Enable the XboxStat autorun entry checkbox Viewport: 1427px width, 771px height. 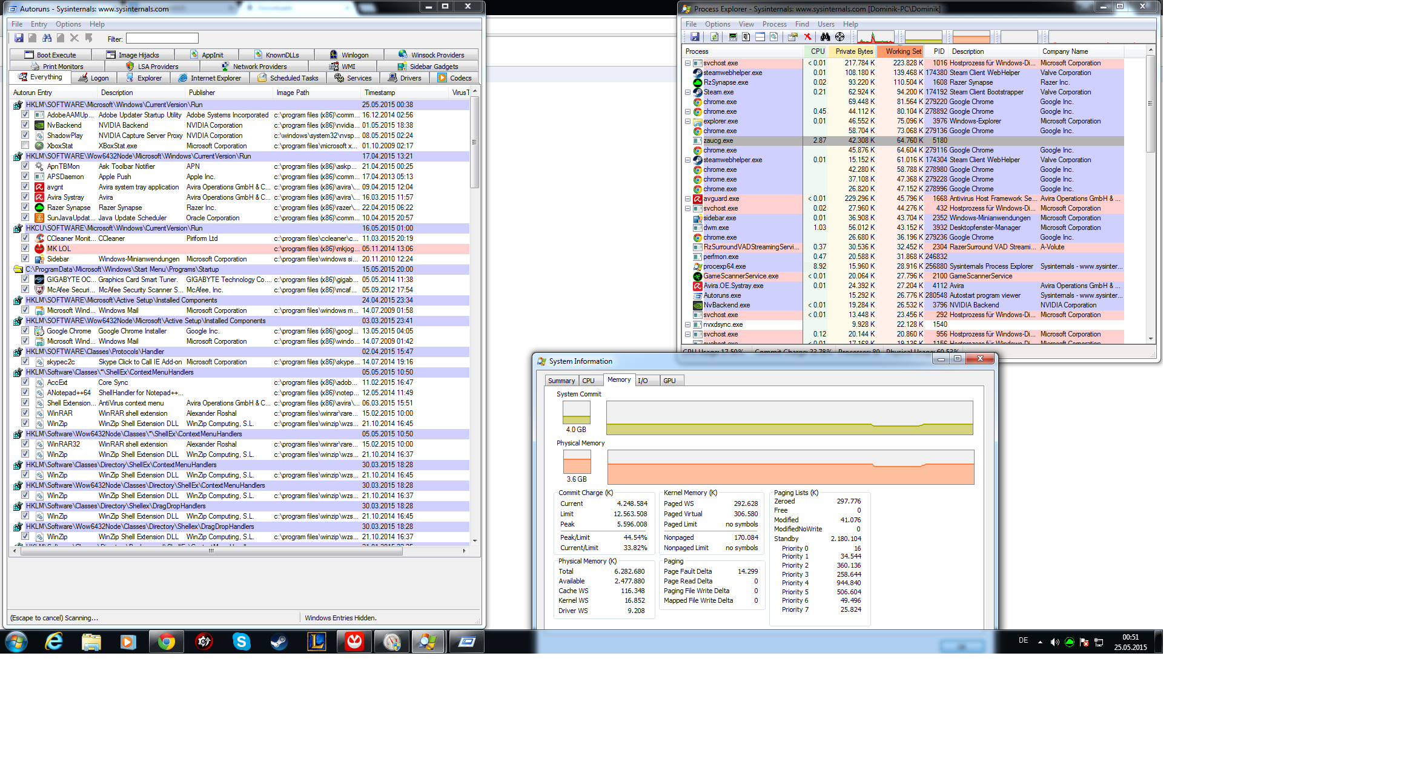[25, 145]
